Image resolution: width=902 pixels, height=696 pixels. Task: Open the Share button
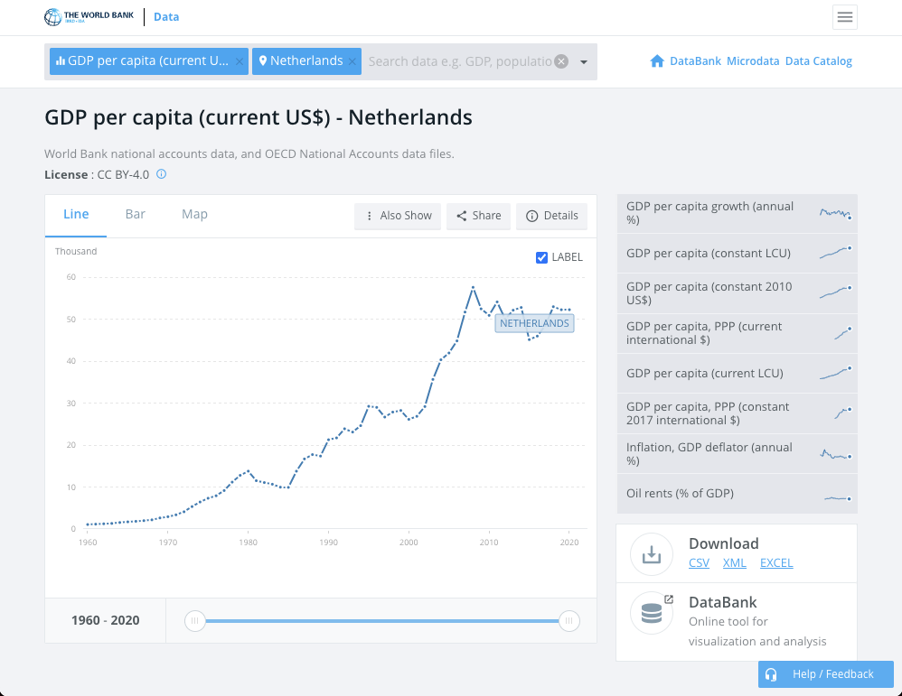click(x=479, y=216)
